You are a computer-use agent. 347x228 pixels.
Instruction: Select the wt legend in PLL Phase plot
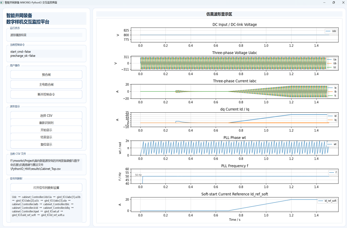click(332, 144)
